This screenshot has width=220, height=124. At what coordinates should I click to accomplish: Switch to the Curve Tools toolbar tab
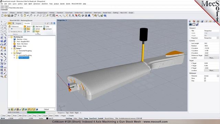[69, 13]
